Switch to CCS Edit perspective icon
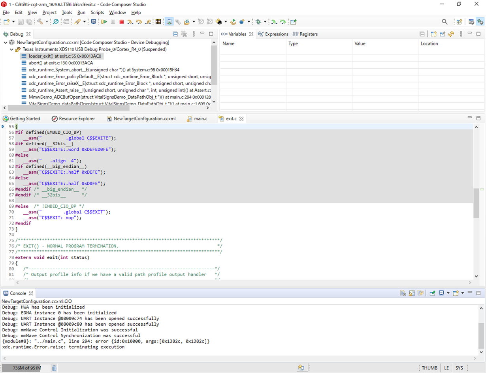Viewport: 486px width, 373px height. [x=471, y=22]
